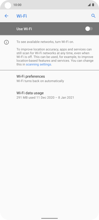Tap the location accuracy explanation paragraph
This screenshot has height=220, width=99.
(x=55, y=57)
